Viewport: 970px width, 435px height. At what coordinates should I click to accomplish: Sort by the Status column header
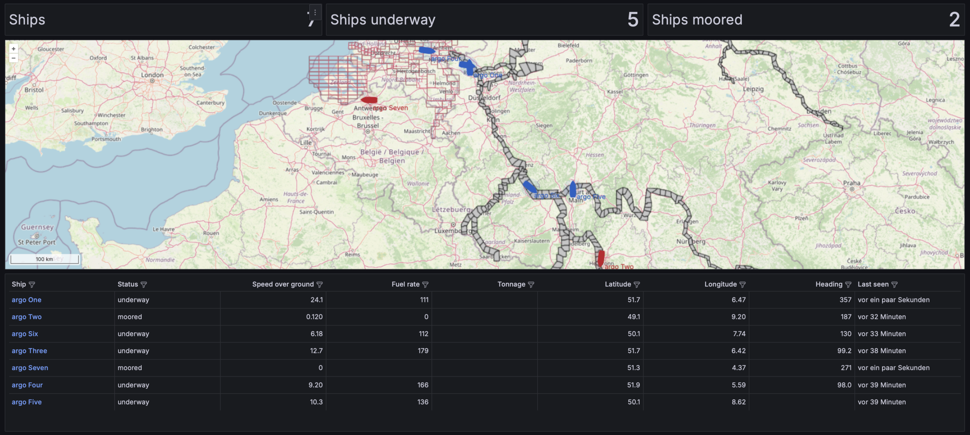[x=128, y=284]
